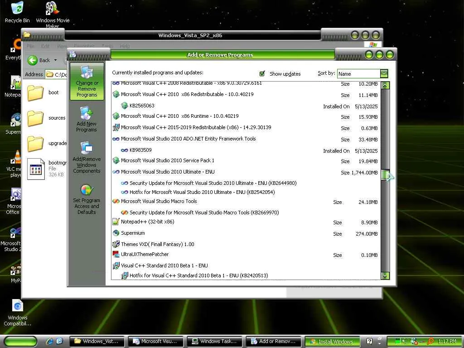Image resolution: width=464 pixels, height=348 pixels.
Task: Open the Recycle Bin desktop icon
Action: 17,12
